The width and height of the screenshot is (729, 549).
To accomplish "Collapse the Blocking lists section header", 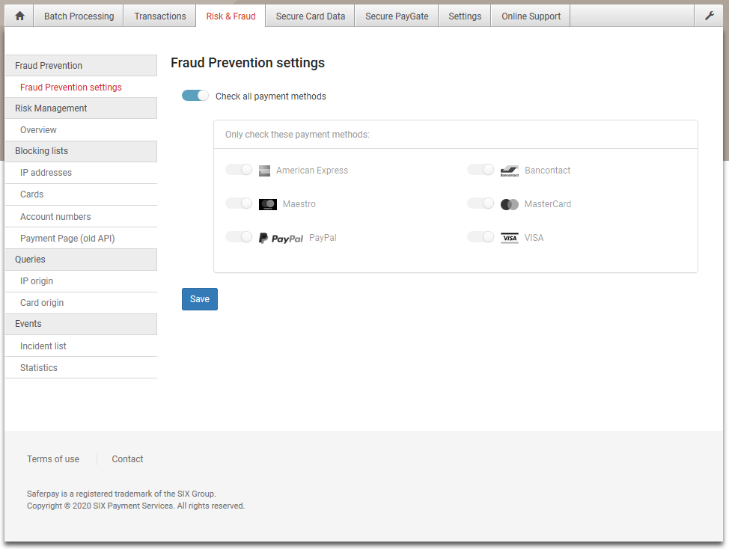I will click(x=82, y=151).
